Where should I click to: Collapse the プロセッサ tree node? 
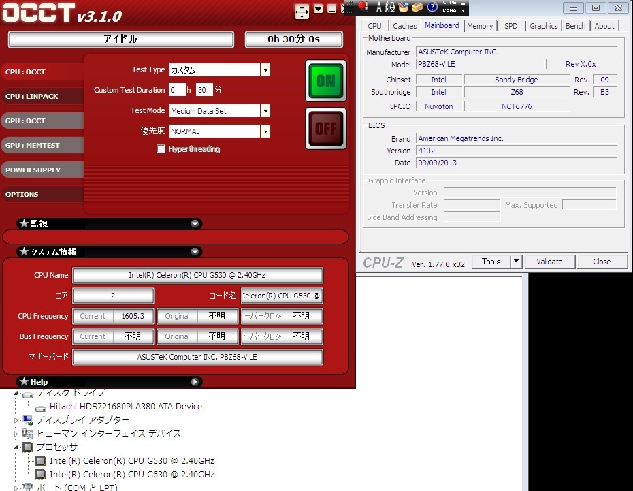click(x=16, y=447)
